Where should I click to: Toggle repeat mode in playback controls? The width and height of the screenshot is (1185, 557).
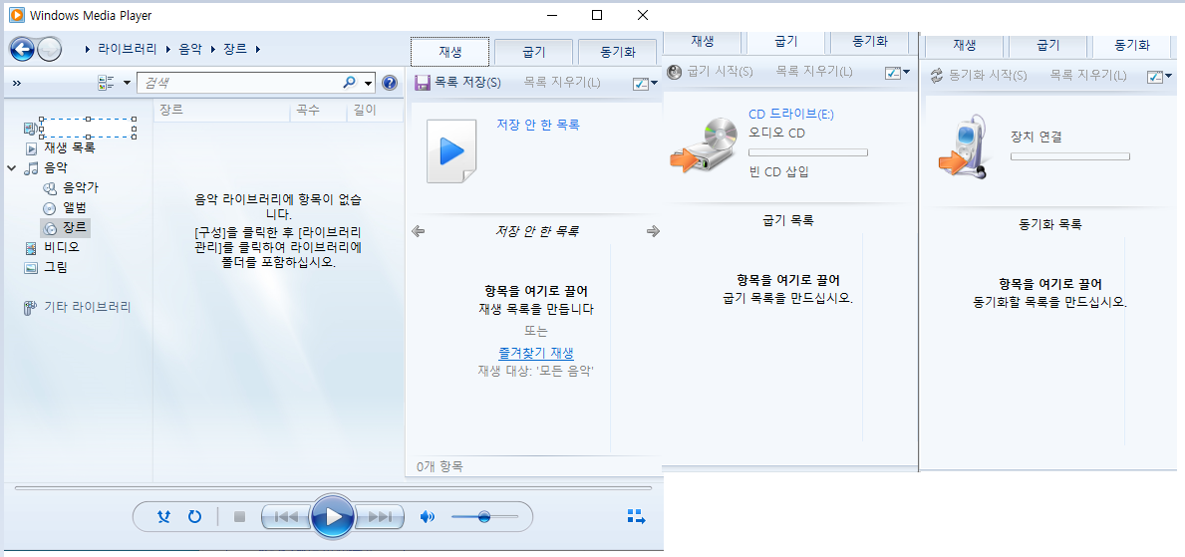click(195, 517)
